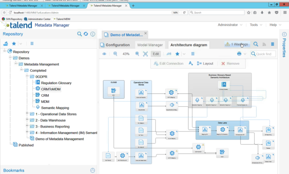Click the print icon in diagram toolbar

click(239, 54)
